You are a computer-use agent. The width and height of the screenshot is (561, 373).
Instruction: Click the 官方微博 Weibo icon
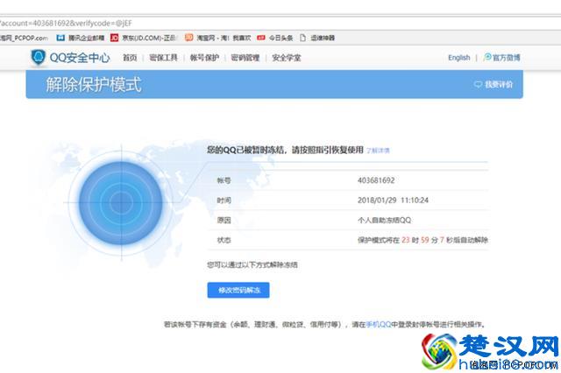click(487, 57)
